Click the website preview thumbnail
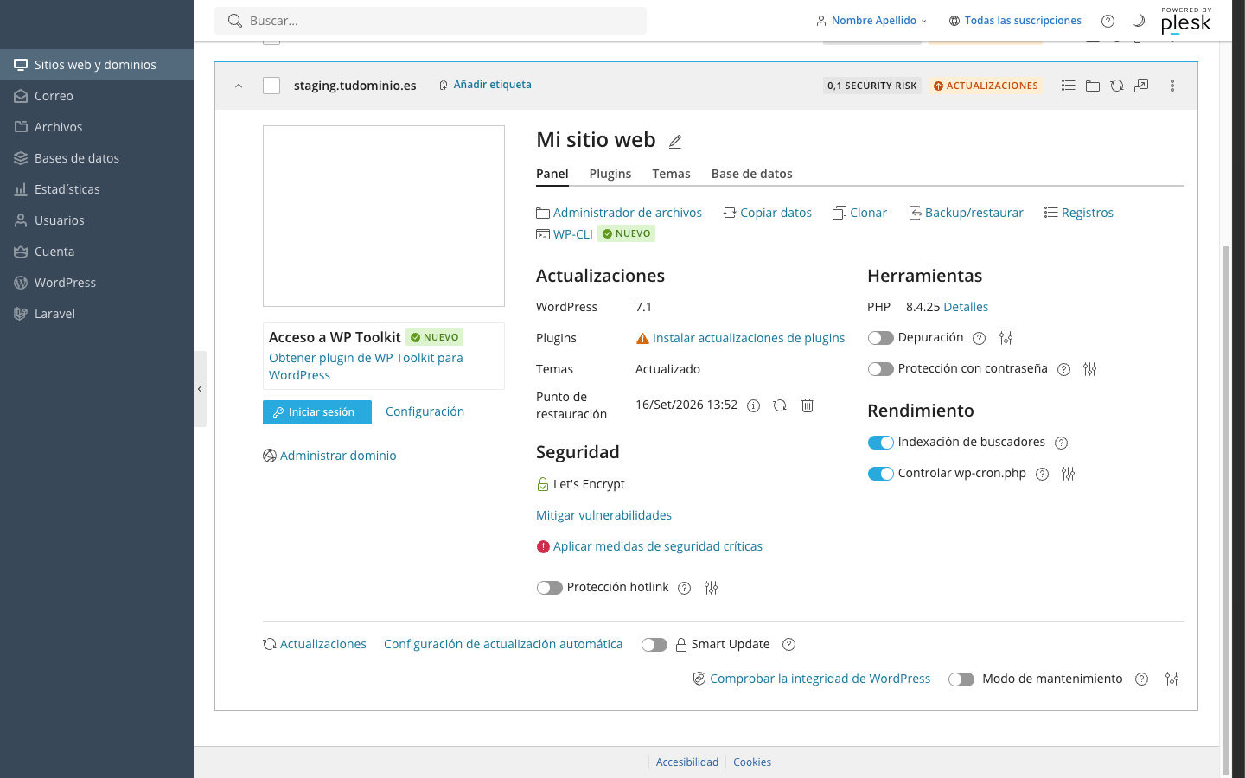1245x778 pixels. pyautogui.click(x=384, y=216)
